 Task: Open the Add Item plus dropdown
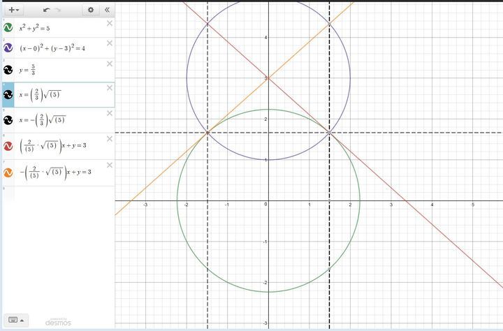[x=13, y=10]
